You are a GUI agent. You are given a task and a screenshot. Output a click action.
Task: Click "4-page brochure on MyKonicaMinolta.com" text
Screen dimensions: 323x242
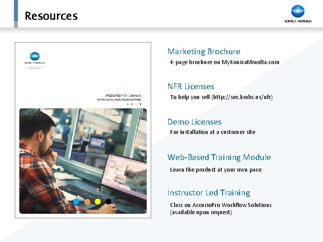(x=225, y=62)
